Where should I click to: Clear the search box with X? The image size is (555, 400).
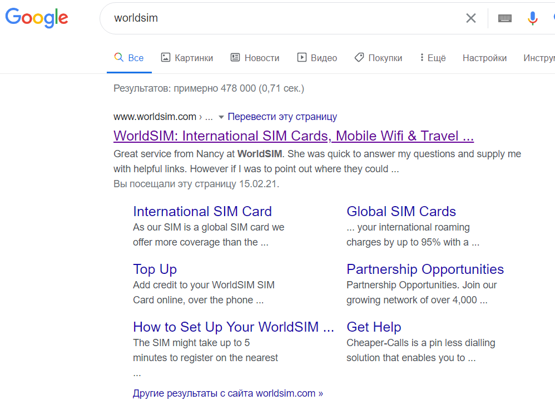click(471, 18)
